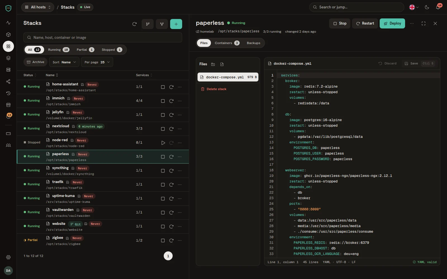Click the Restart paperless button

click(365, 23)
